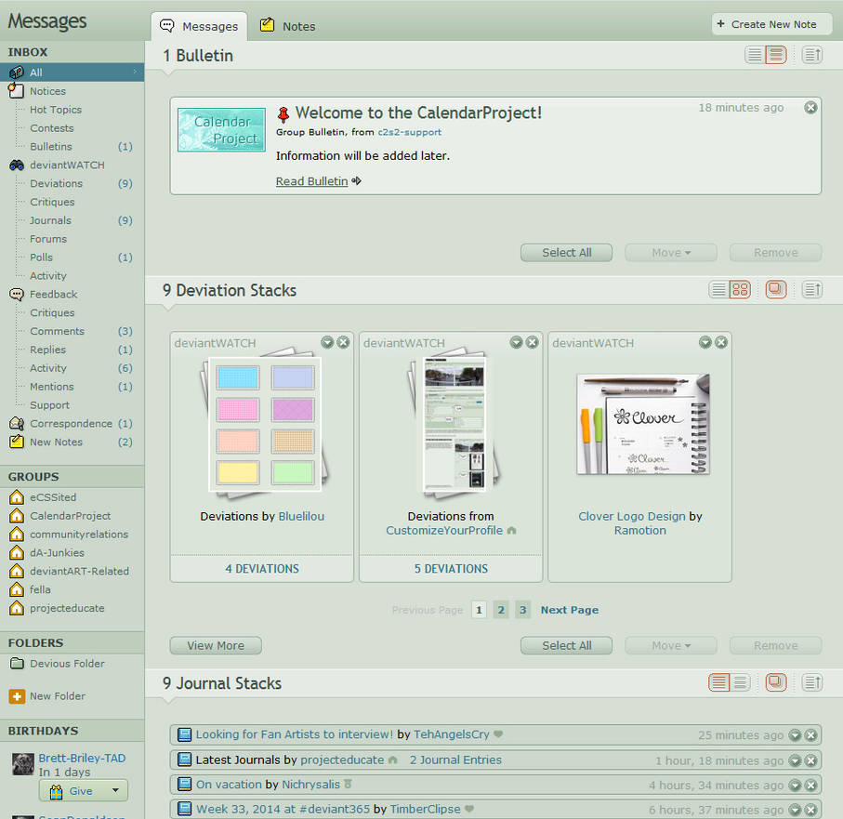The width and height of the screenshot is (843, 819).
Task: Remove the Clover Logo Design deviation
Action: pos(721,342)
